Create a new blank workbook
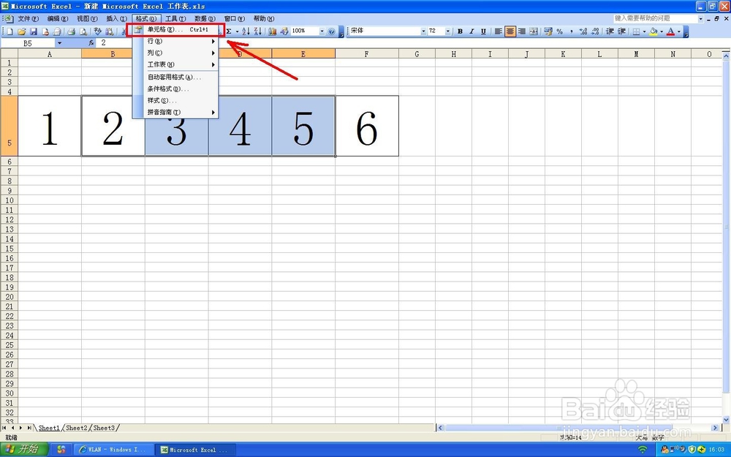 pyautogui.click(x=10, y=31)
